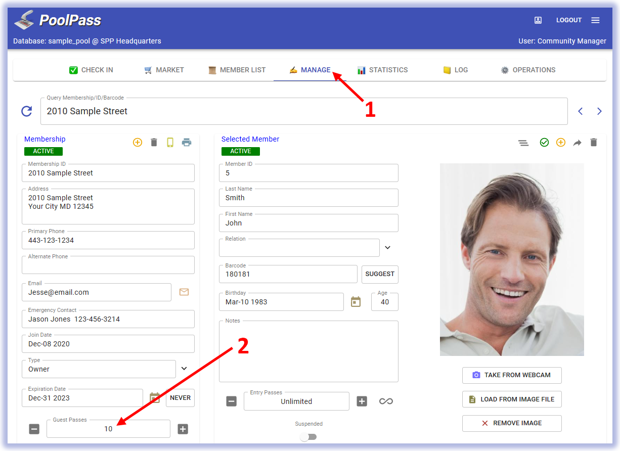This screenshot has height=451, width=620.
Task: Click the Guest Passes value field
Action: point(108,429)
